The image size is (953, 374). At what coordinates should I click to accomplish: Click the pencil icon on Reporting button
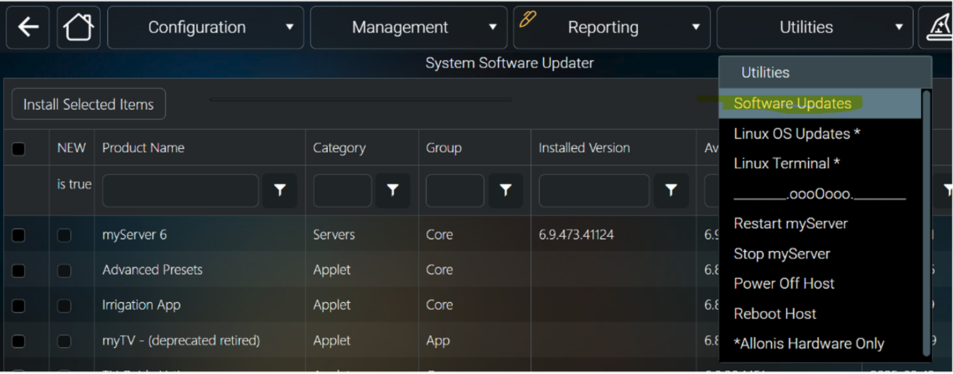tap(528, 19)
